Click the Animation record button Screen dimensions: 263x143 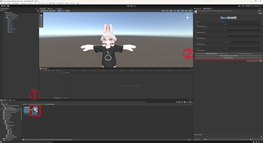tap(46, 71)
